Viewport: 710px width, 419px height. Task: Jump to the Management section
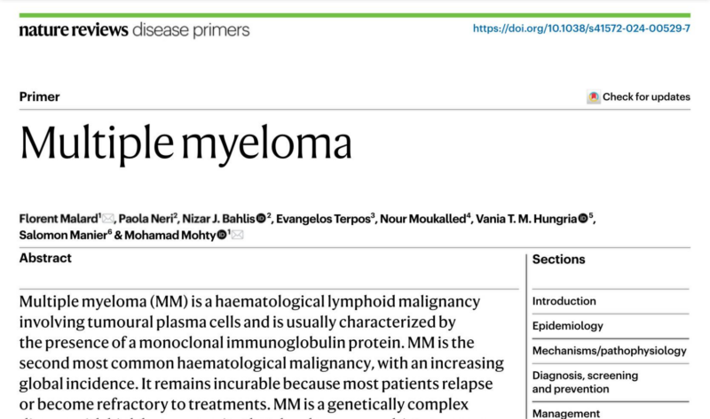pos(566,413)
